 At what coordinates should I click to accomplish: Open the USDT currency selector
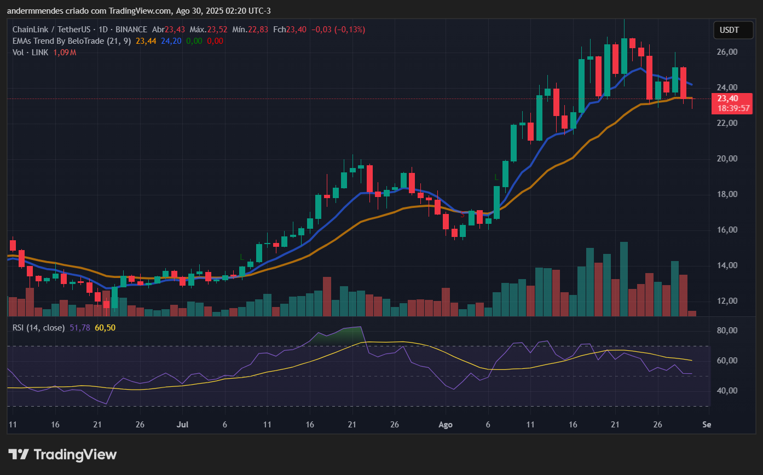730,30
